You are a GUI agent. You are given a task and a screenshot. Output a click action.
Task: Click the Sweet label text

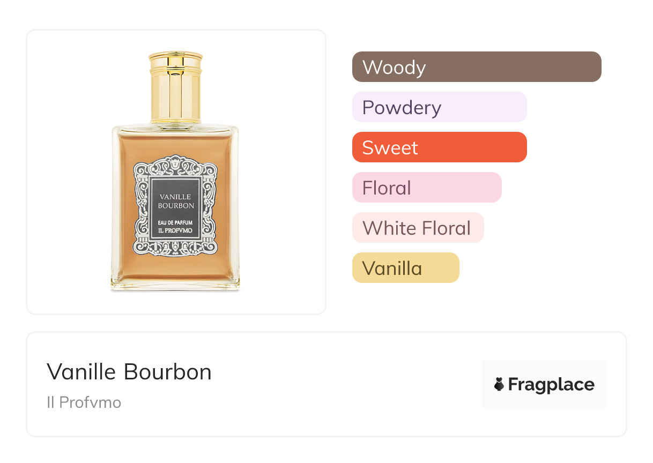390,148
